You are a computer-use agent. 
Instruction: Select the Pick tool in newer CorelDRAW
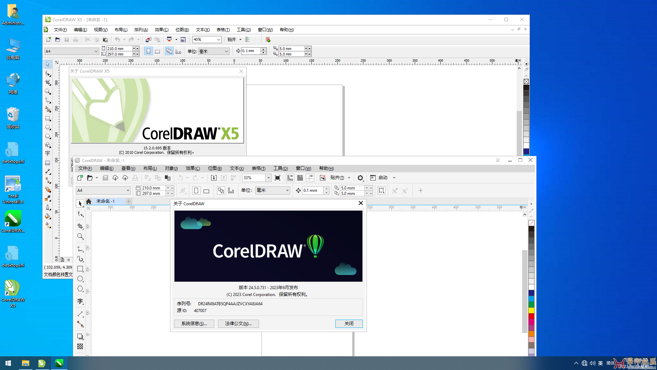pos(80,203)
